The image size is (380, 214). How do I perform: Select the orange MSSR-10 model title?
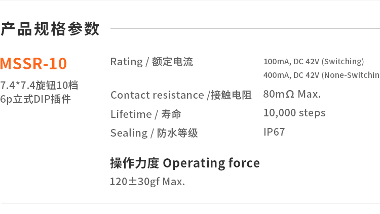click(33, 64)
